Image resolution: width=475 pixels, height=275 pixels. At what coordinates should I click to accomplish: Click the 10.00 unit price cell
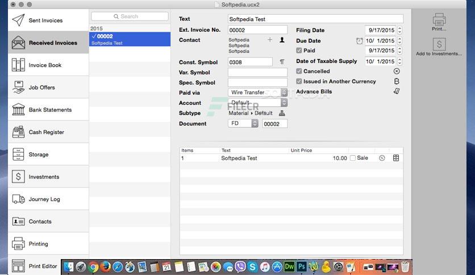340,158
